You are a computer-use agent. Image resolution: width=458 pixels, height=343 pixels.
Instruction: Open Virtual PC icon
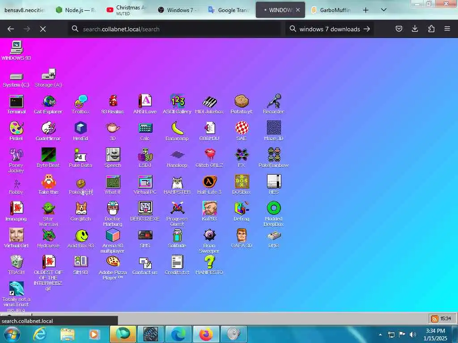tap(145, 184)
